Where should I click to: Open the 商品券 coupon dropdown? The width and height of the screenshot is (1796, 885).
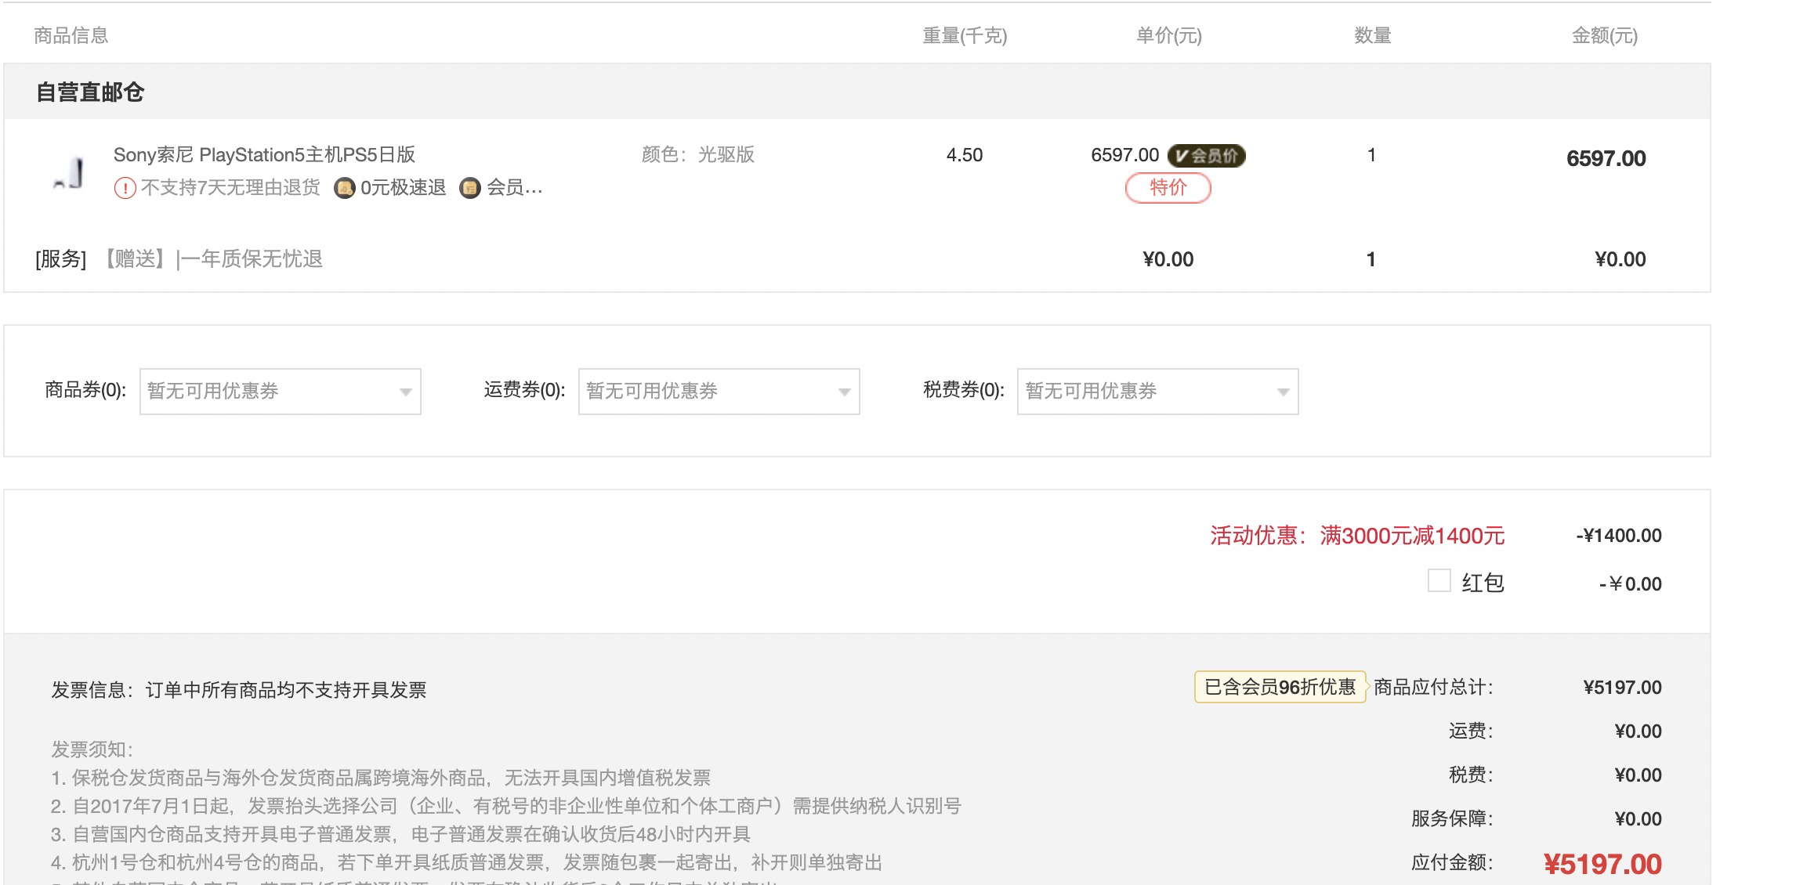[x=281, y=391]
